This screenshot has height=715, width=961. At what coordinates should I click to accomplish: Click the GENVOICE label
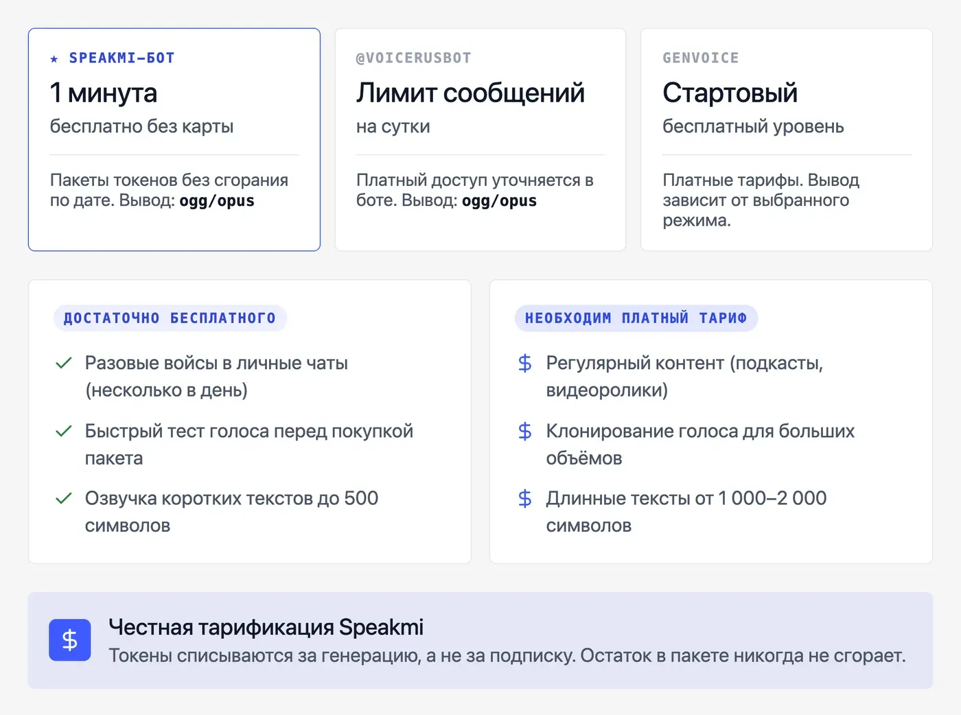coord(701,58)
